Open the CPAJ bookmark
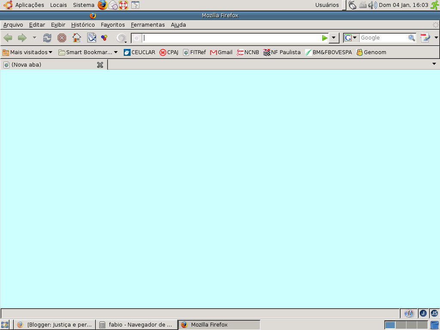440x330 pixels. click(169, 52)
